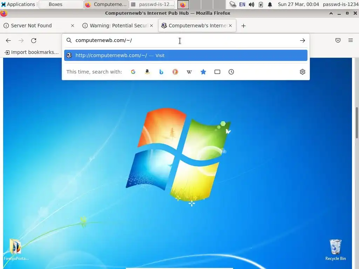Click the go arrow in the address bar
This screenshot has height=269, width=359.
[303, 41]
